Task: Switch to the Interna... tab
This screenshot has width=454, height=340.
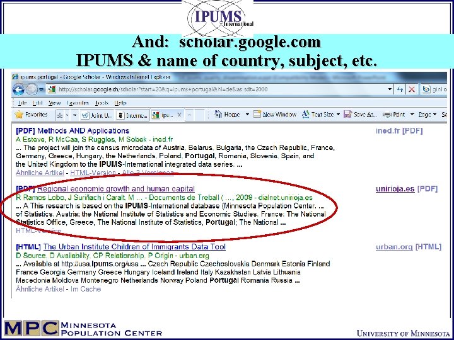Action: click(132, 115)
